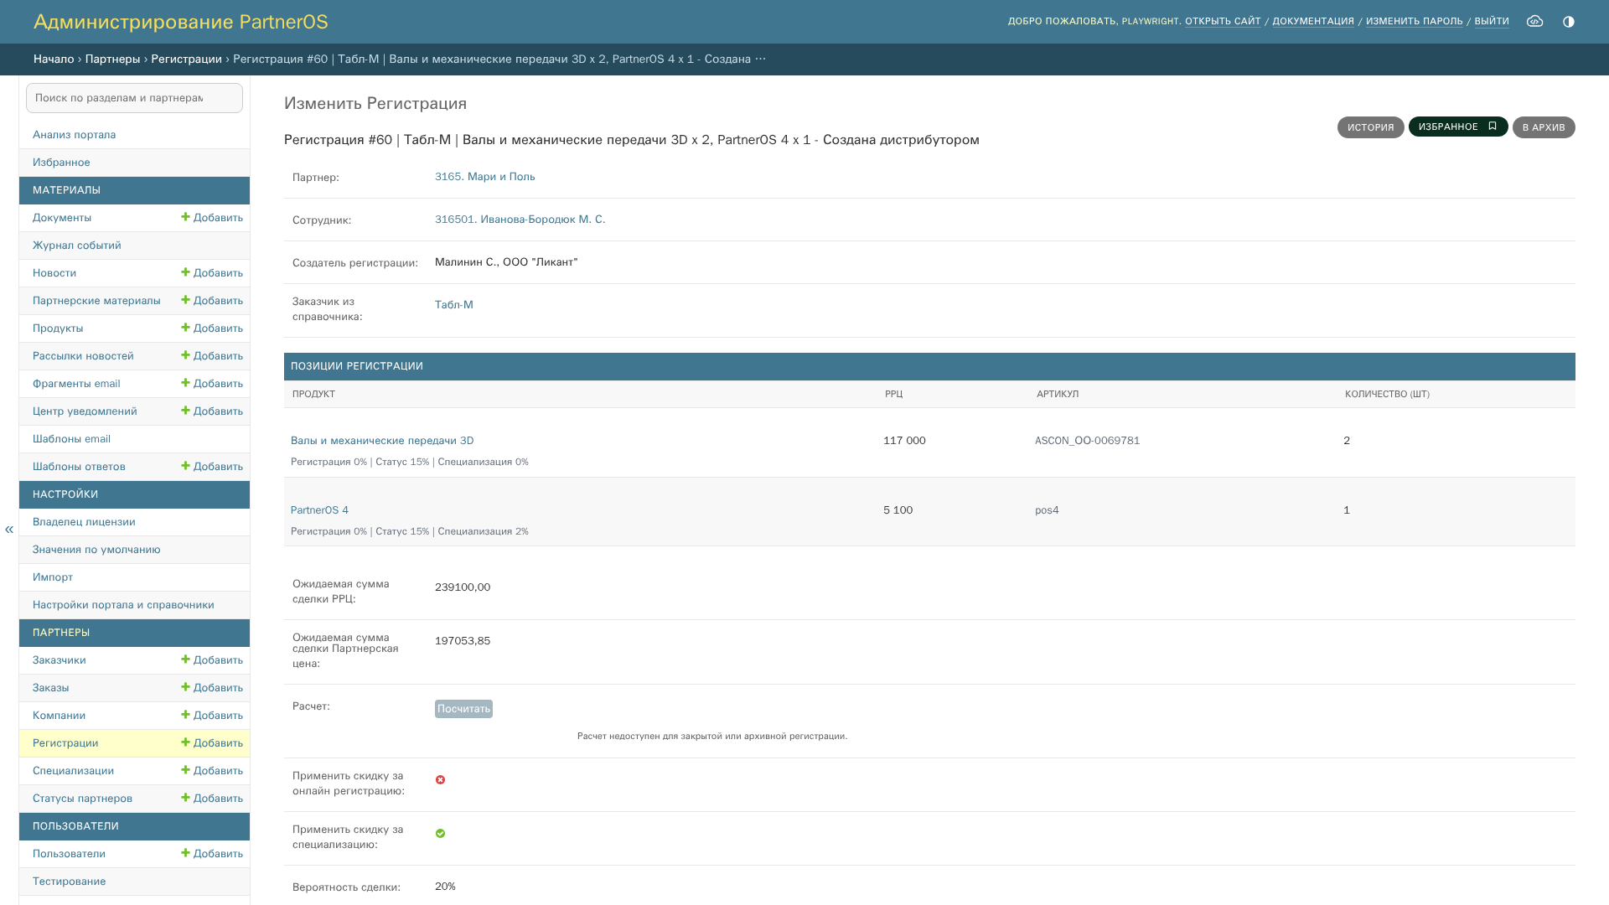
Task: Open Избранное in sidebar
Action: [x=61, y=163]
